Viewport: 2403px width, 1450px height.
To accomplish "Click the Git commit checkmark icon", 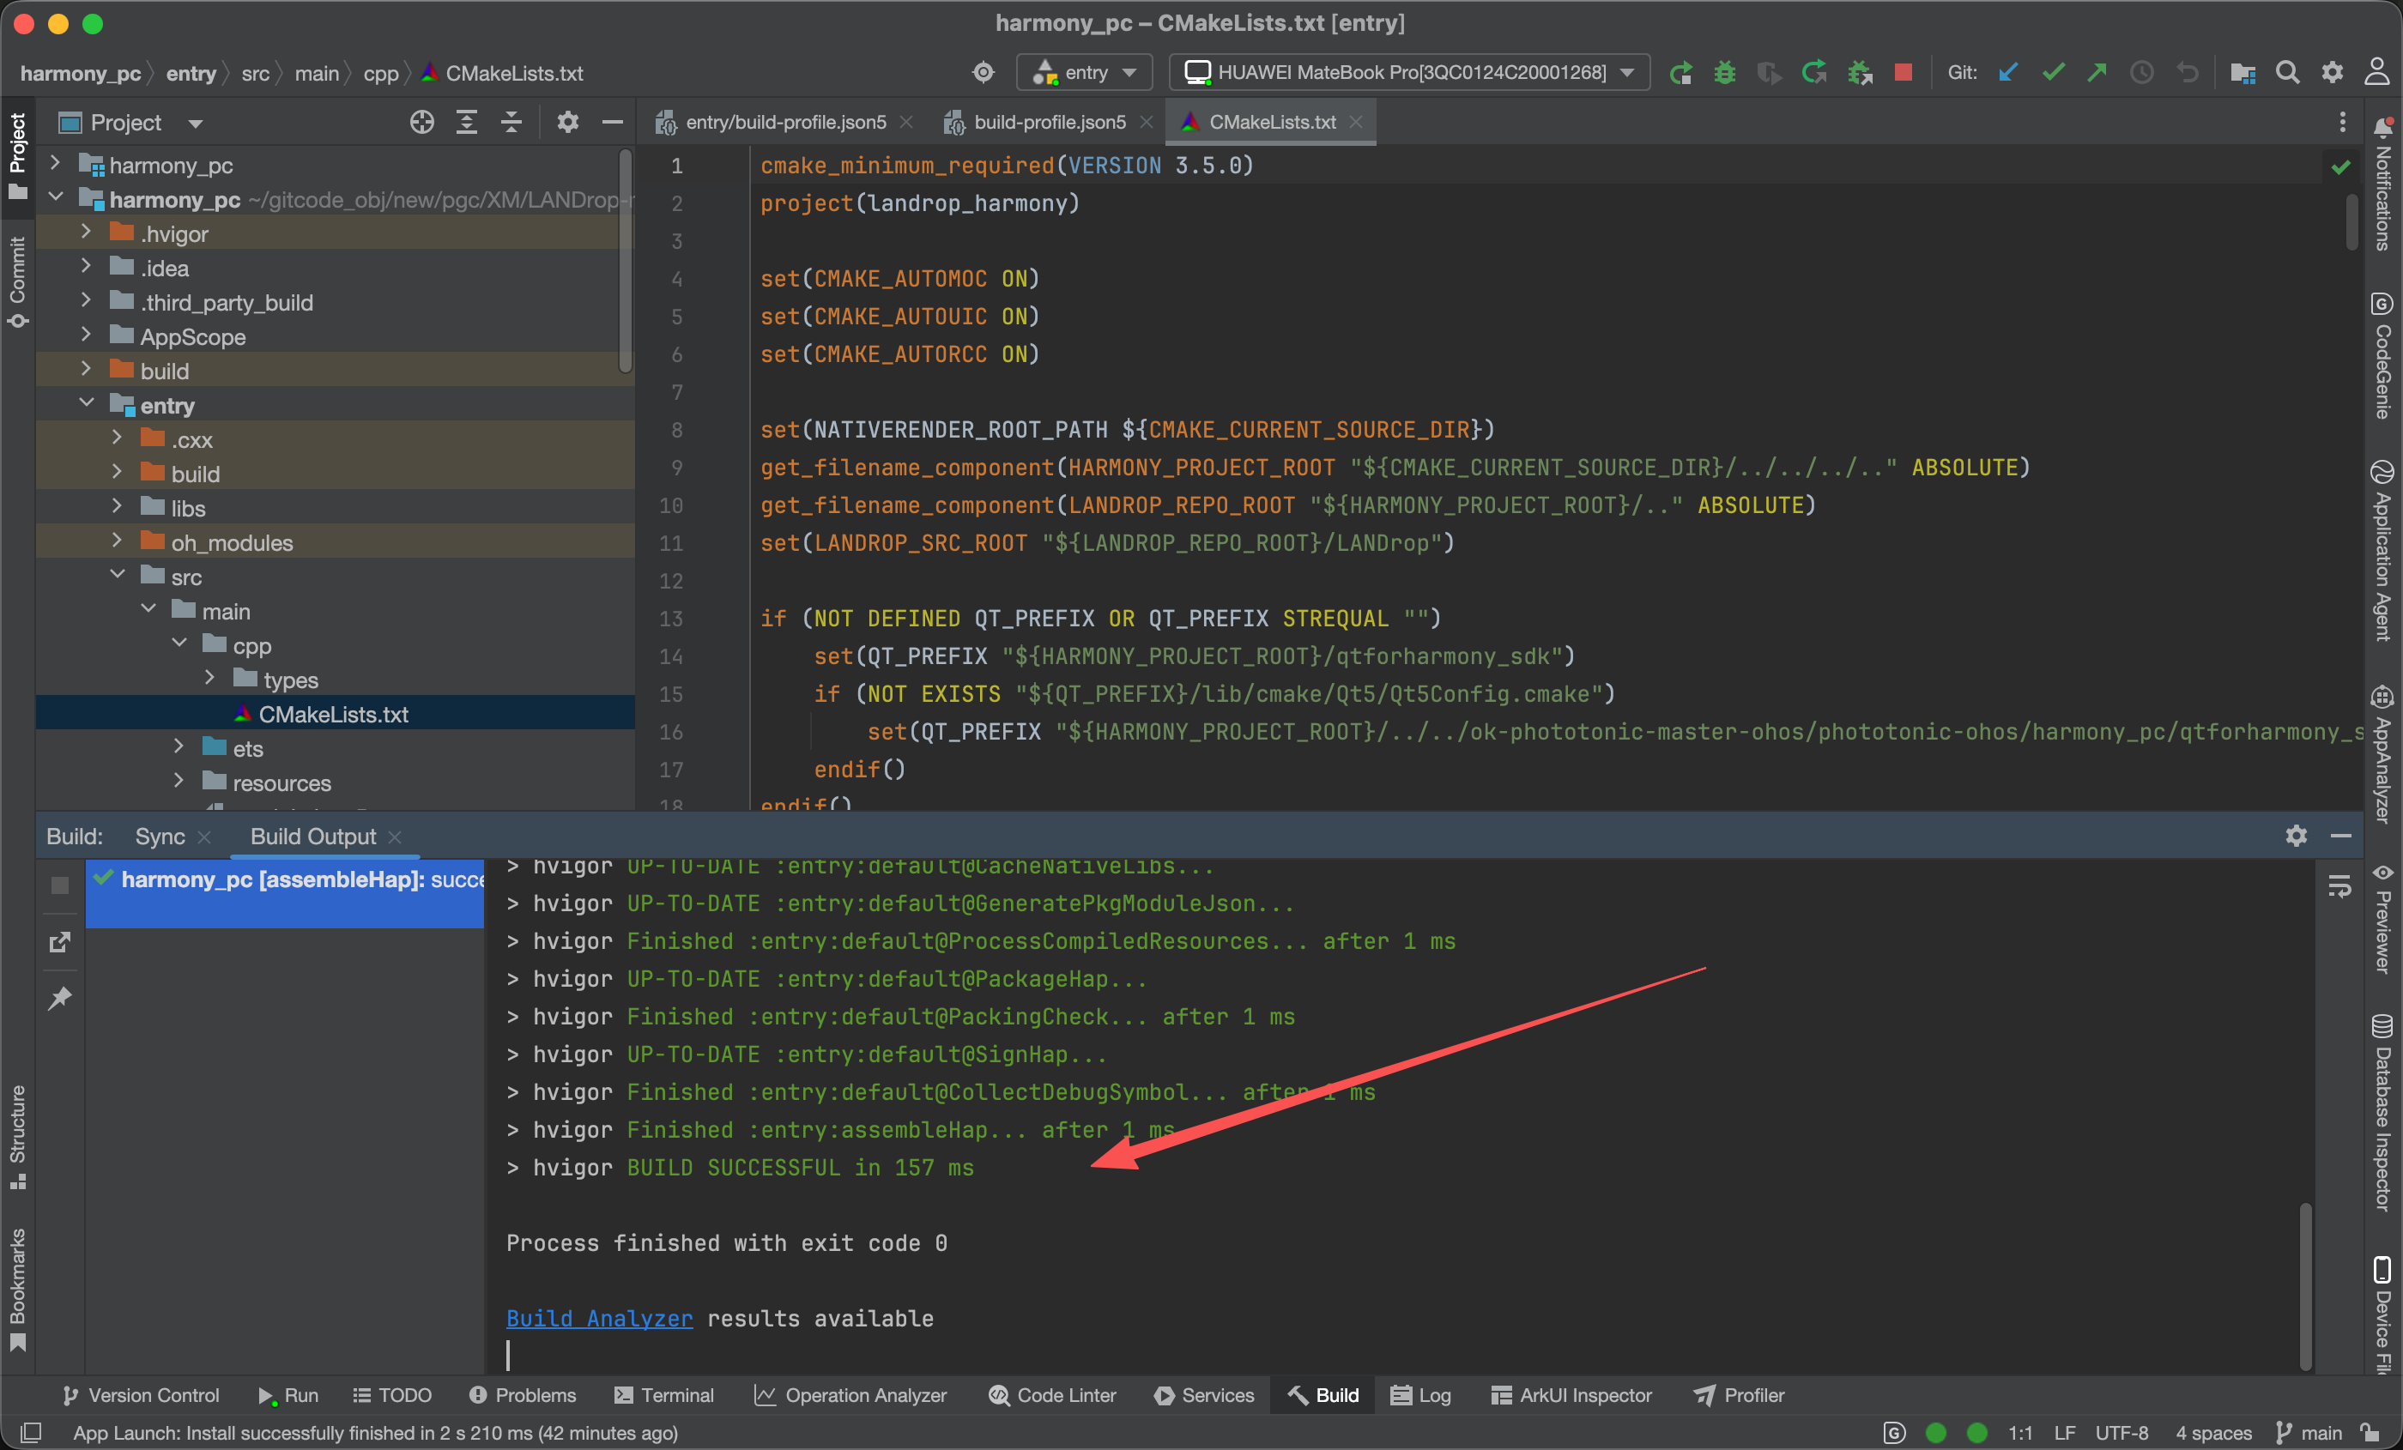I will 2053,73.
